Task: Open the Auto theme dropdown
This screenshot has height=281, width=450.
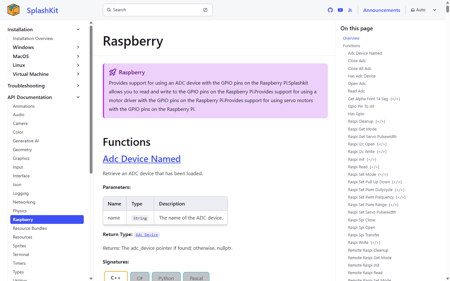Action: pyautogui.click(x=435, y=10)
